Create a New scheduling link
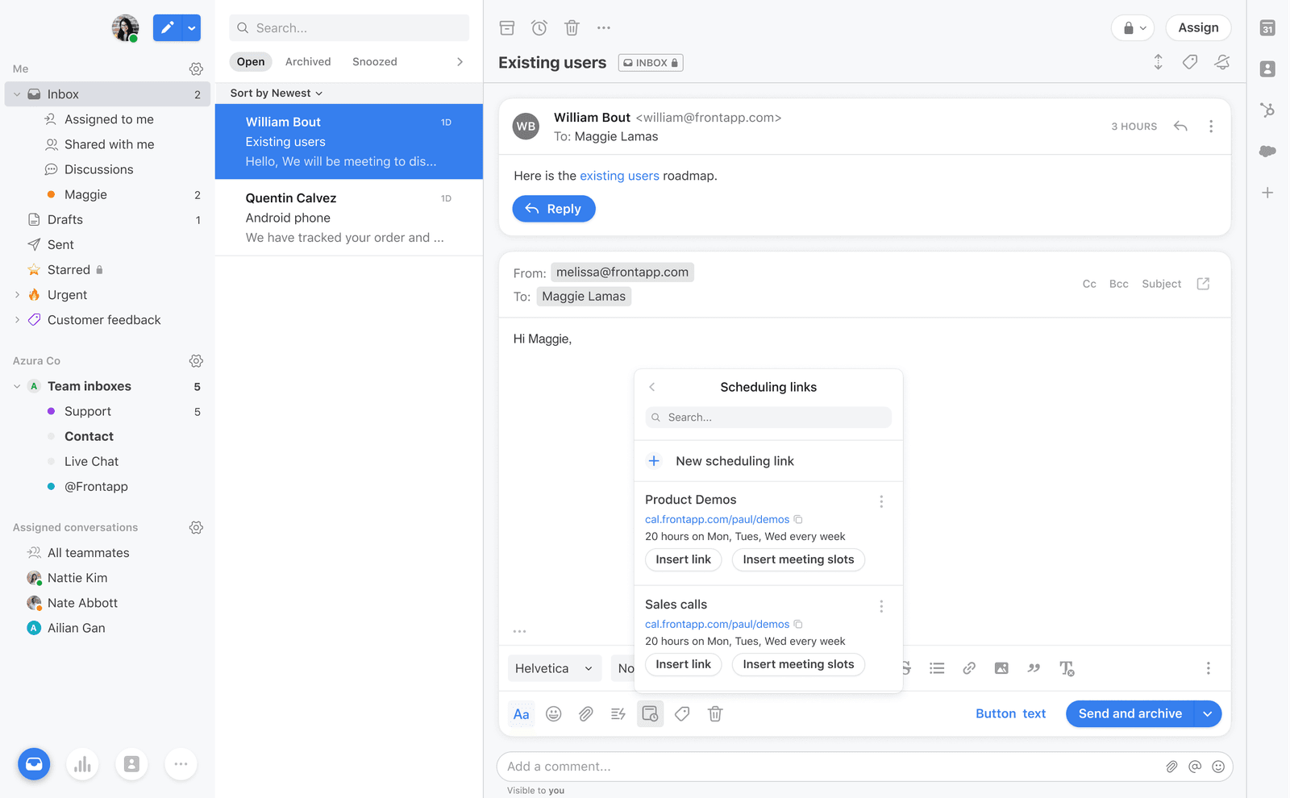This screenshot has width=1290, height=798. coord(768,461)
